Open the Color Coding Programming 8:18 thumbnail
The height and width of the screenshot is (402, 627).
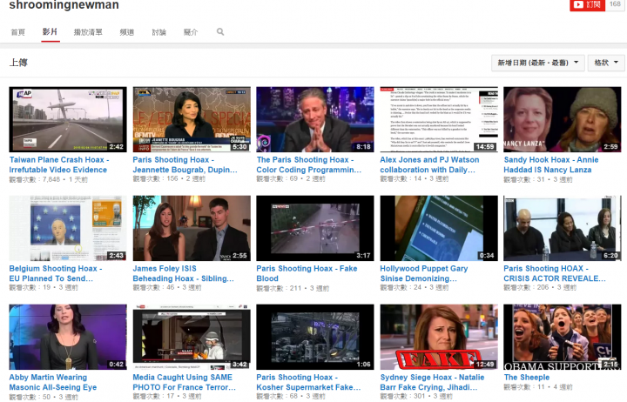pos(315,119)
